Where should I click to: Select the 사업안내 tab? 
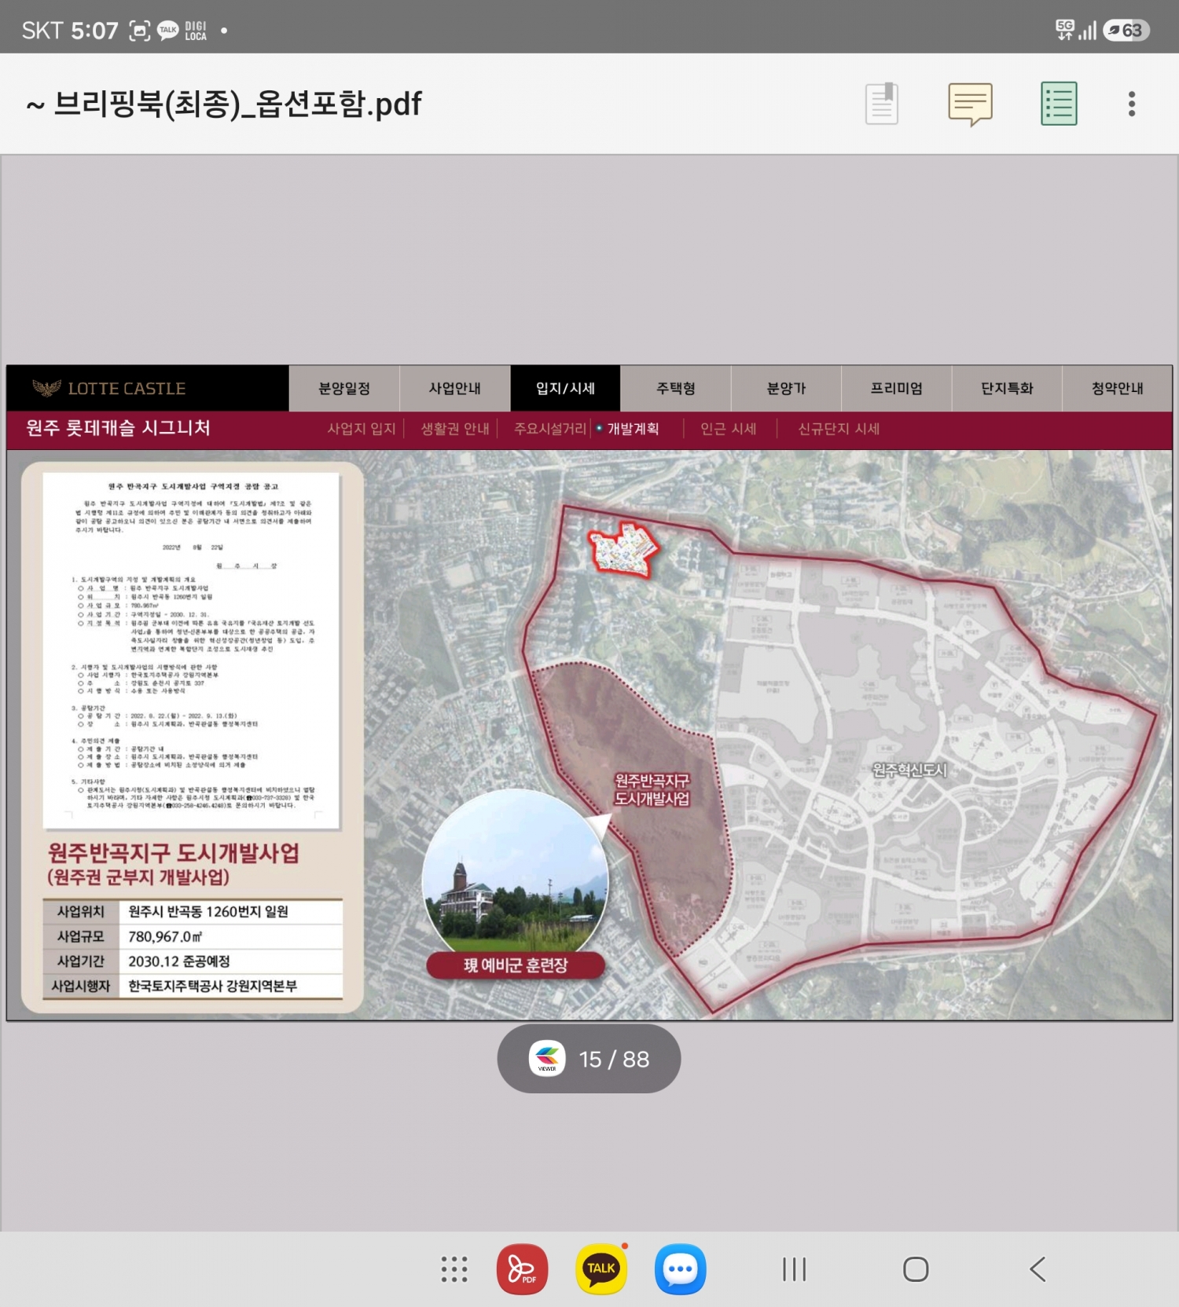[455, 388]
